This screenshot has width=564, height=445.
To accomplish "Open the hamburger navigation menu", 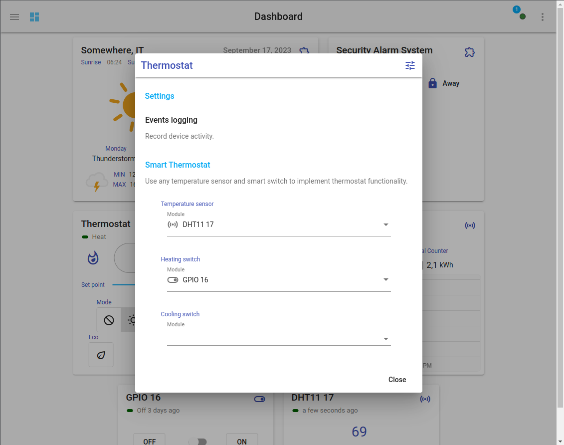I will coord(14,17).
